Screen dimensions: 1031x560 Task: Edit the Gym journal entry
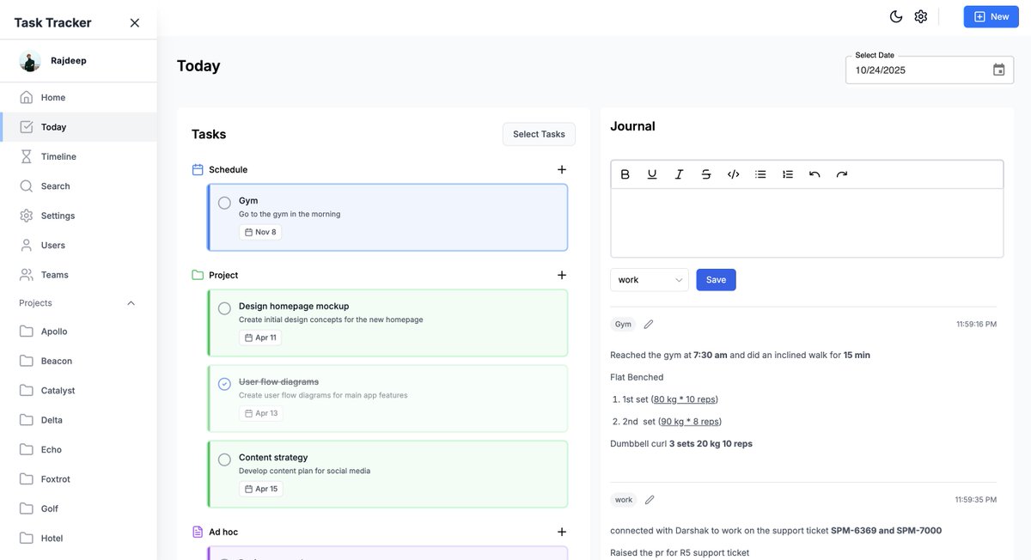(649, 325)
